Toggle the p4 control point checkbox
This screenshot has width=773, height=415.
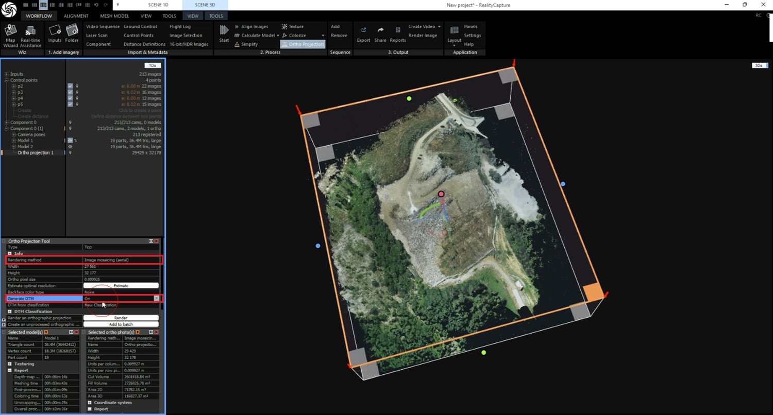pyautogui.click(x=70, y=98)
